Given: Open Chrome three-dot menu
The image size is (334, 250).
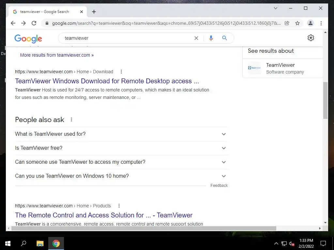Looking at the screenshot, I should click(x=321, y=23).
